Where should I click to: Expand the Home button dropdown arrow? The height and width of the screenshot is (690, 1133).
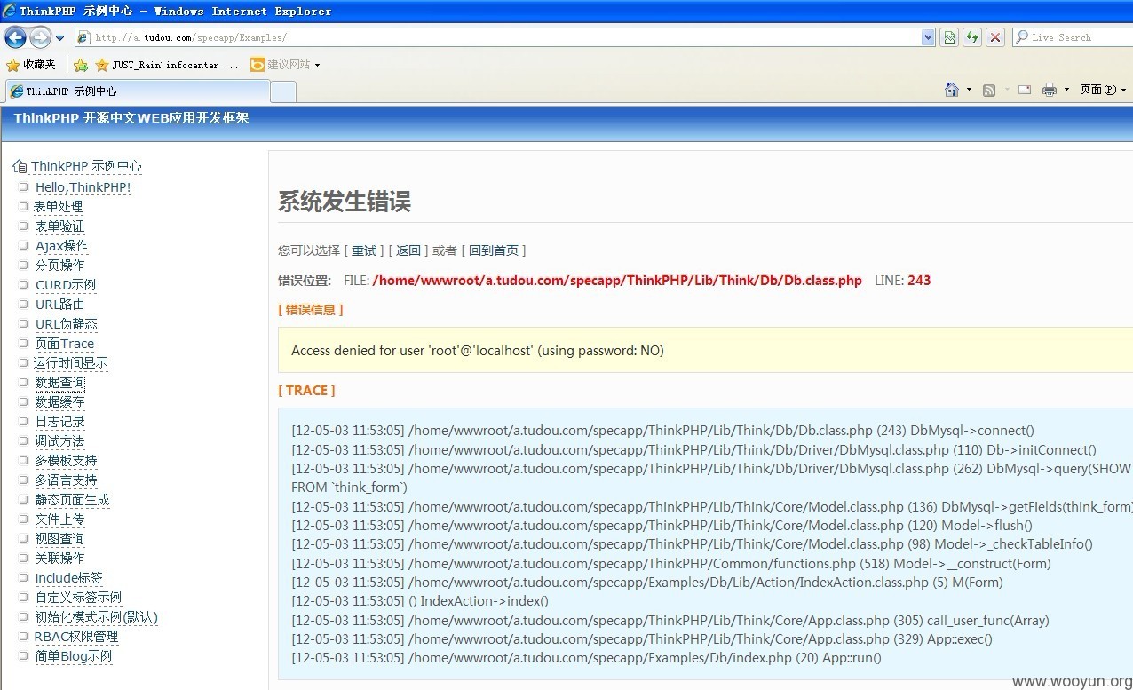[969, 90]
